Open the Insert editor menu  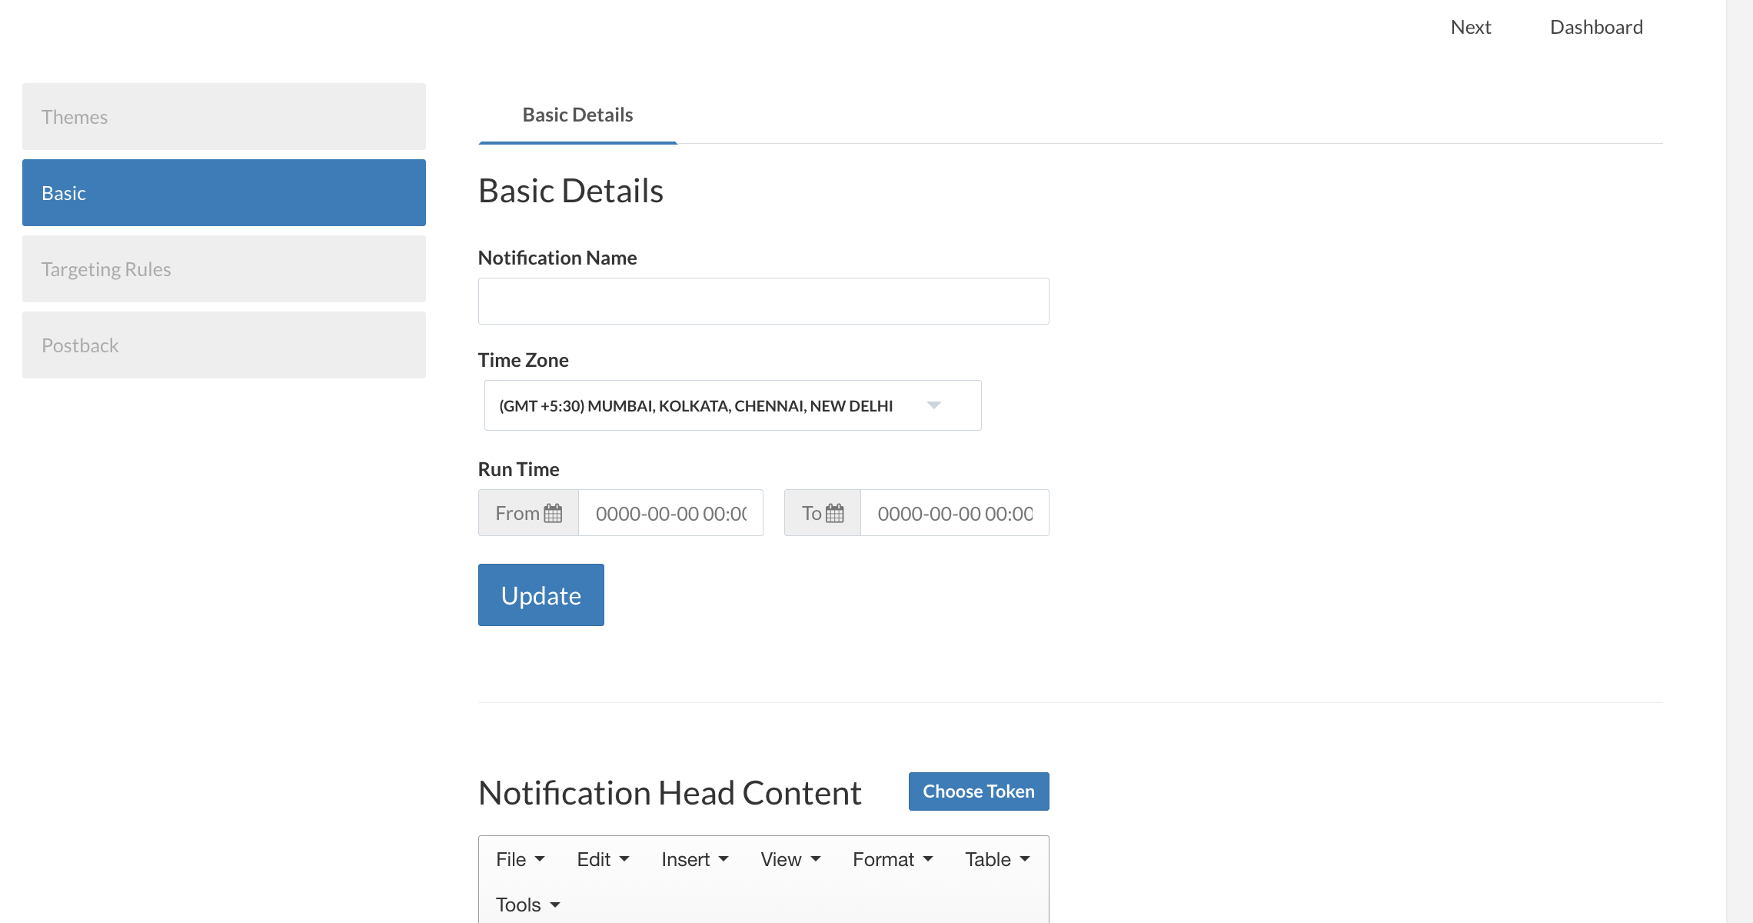coord(694,859)
